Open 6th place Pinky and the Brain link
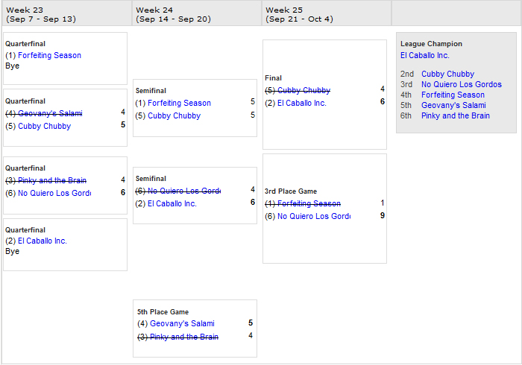 pos(456,115)
